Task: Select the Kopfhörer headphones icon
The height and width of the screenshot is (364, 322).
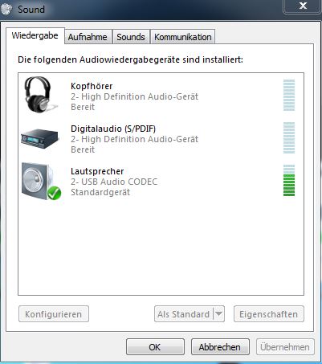Action: (40, 95)
